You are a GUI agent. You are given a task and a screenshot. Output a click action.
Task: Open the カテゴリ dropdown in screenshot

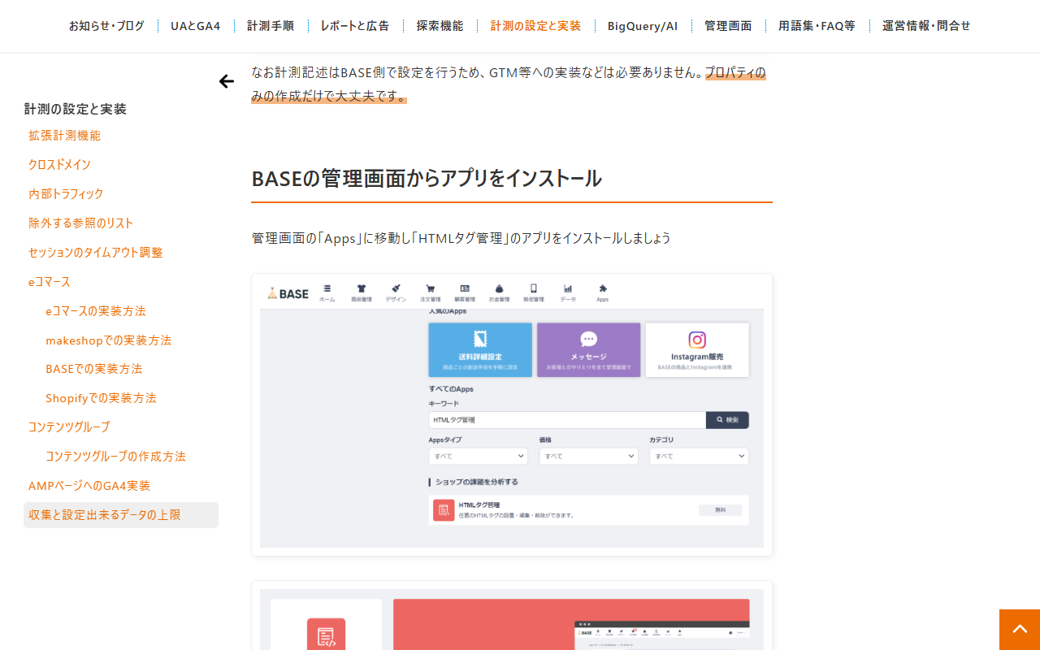point(699,456)
